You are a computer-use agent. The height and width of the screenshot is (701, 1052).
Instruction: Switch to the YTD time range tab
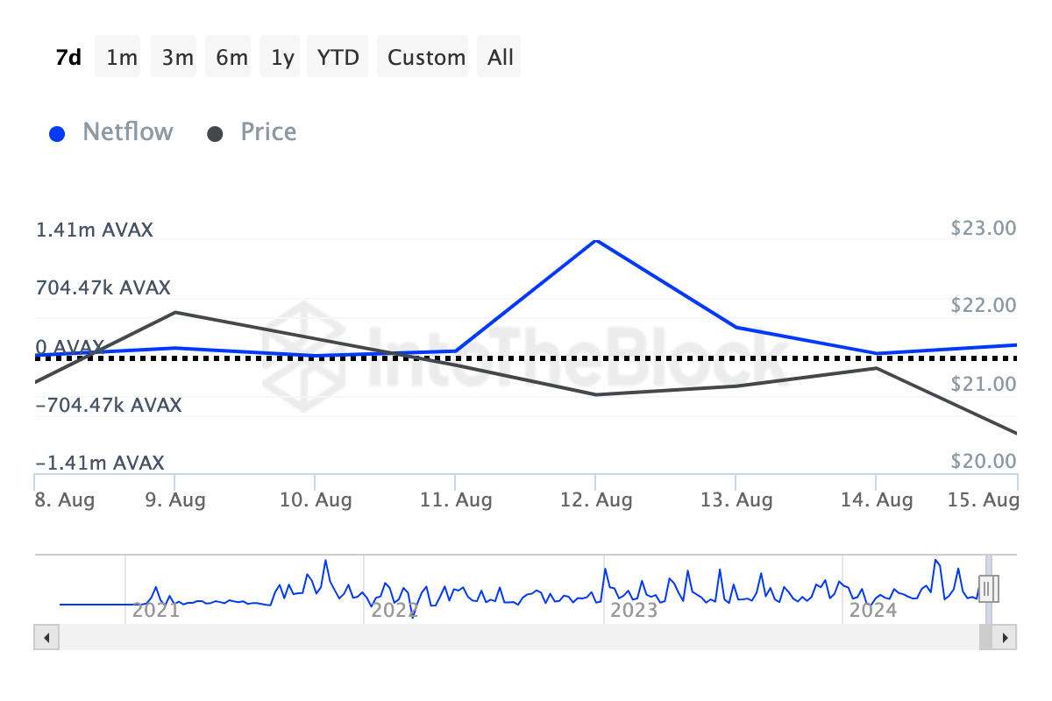click(x=338, y=56)
